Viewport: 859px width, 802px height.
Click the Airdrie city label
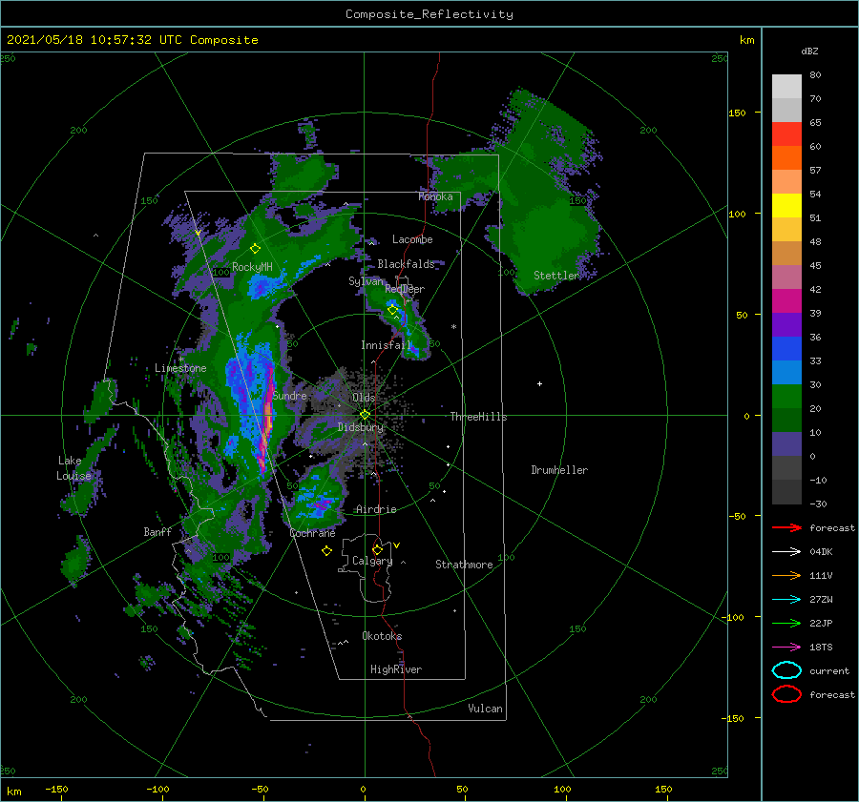click(x=376, y=509)
